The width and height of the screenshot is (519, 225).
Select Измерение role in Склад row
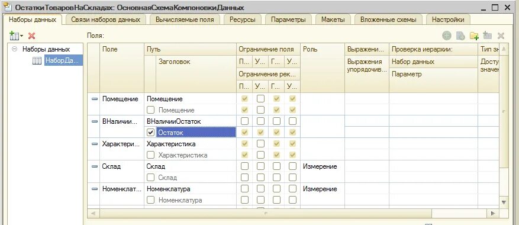[x=323, y=166]
